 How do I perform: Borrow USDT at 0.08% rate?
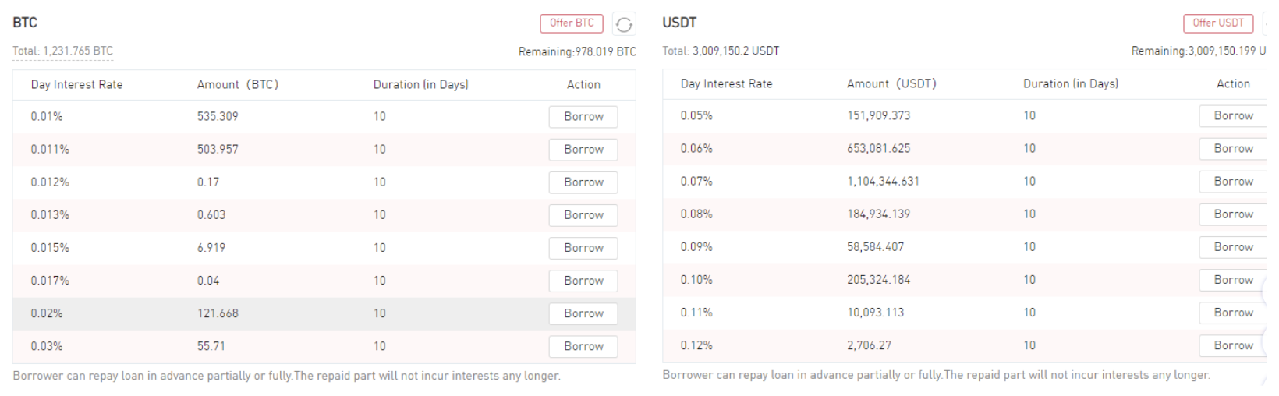click(1233, 214)
